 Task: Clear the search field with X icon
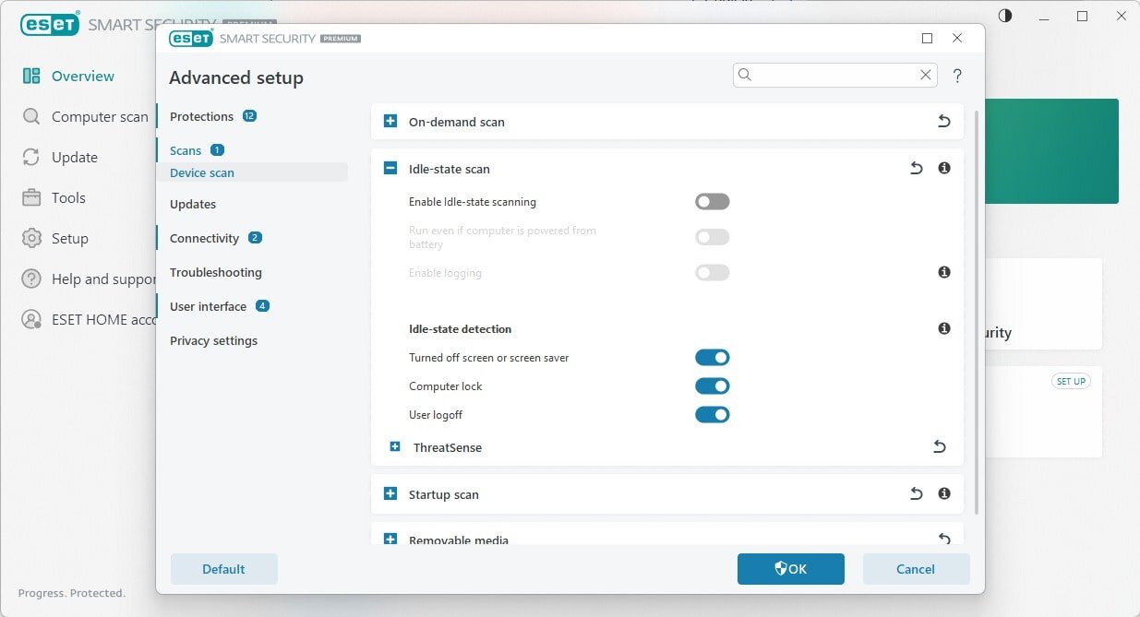tap(925, 76)
